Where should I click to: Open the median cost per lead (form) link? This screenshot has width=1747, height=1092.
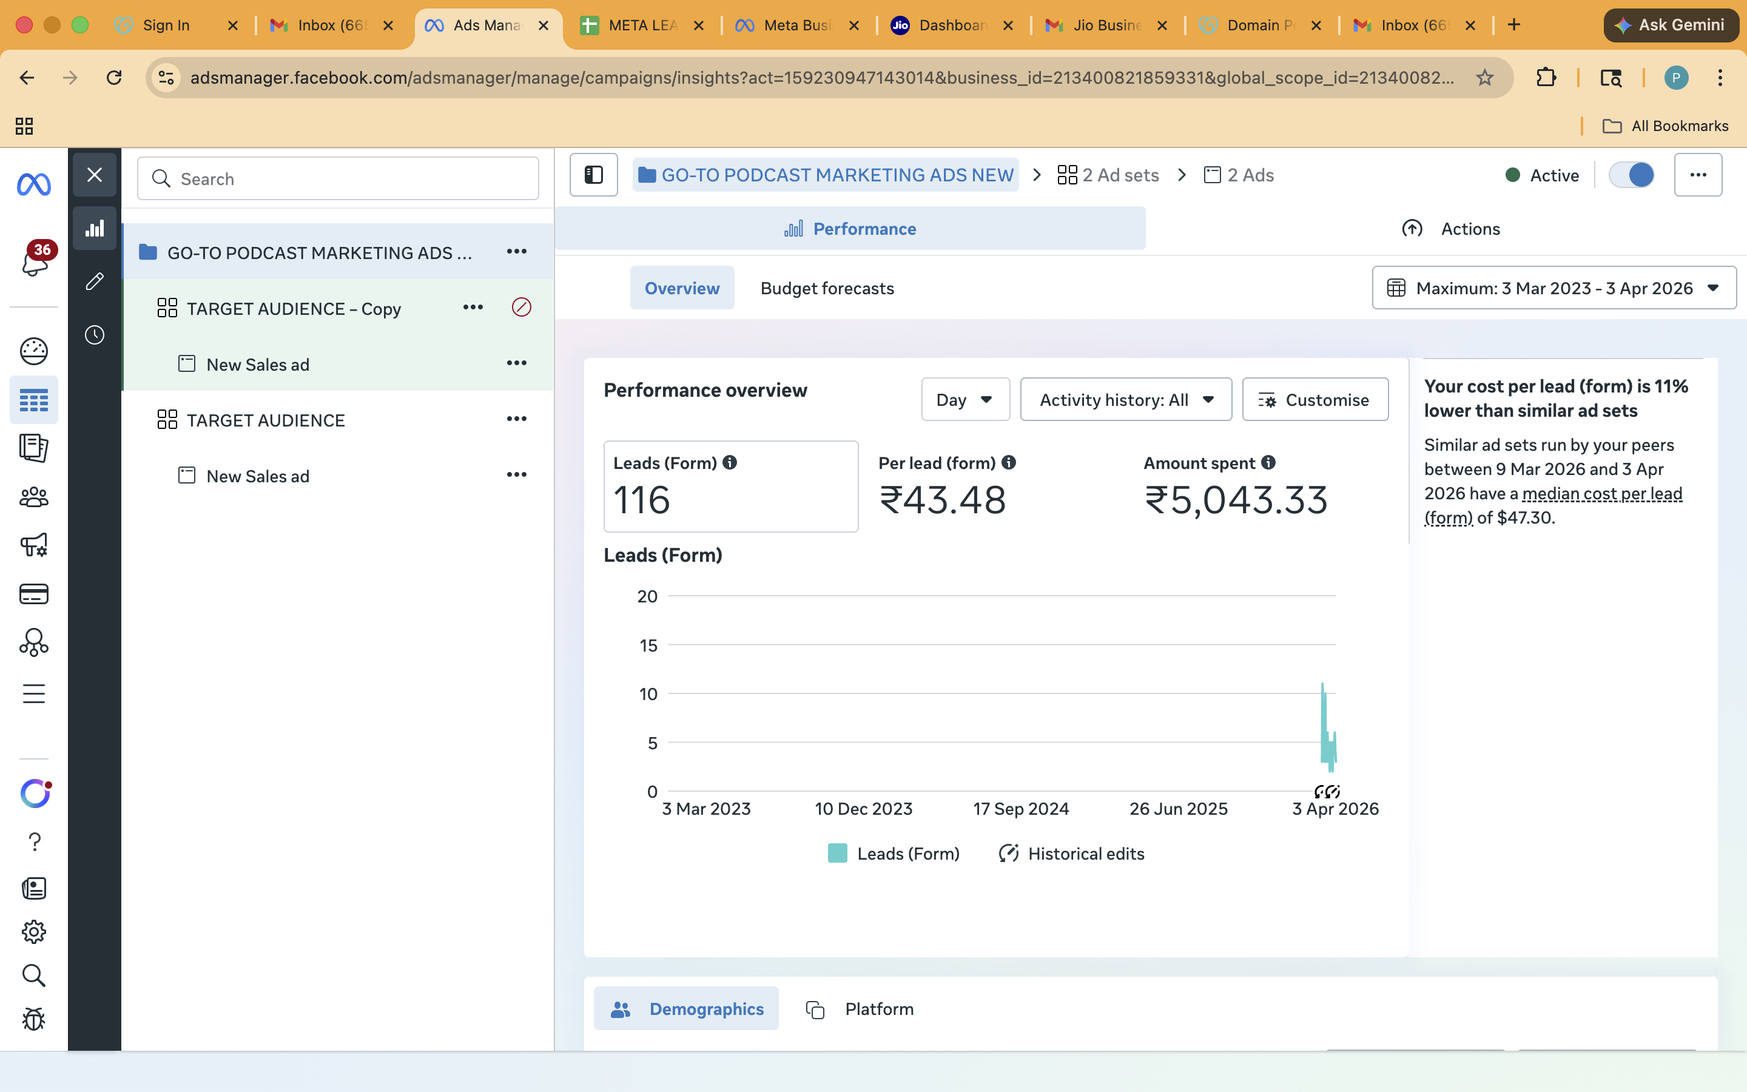tap(1601, 493)
